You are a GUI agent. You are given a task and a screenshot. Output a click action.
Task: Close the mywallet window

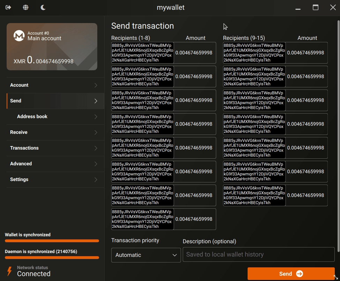click(x=333, y=7)
